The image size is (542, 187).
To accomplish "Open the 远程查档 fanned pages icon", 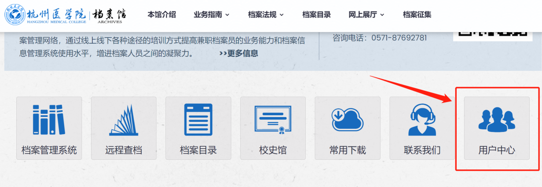I will pos(124,120).
